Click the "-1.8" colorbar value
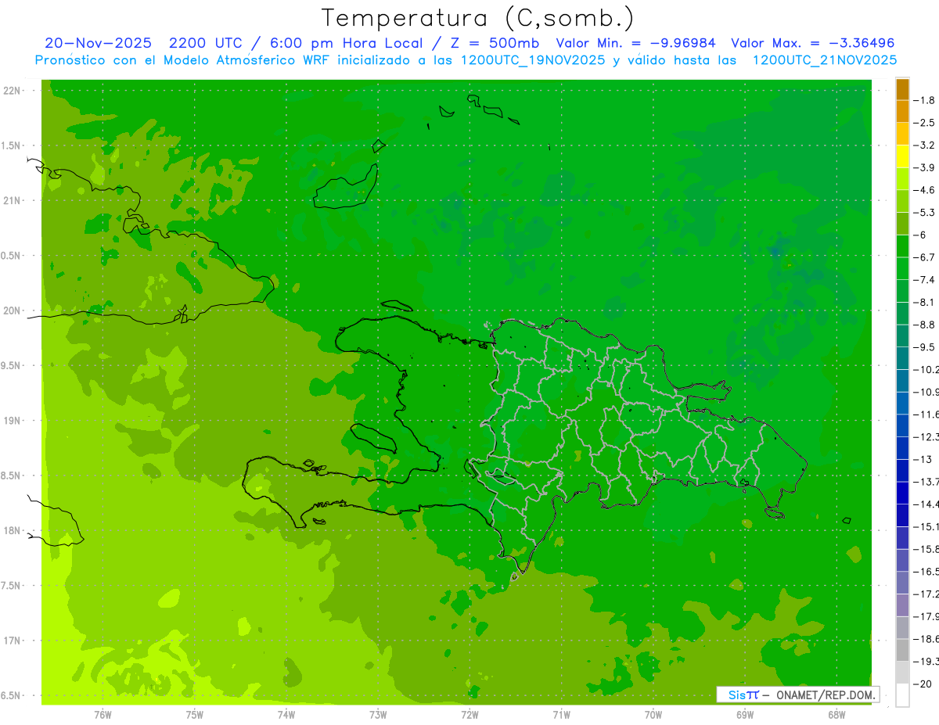 924,100
